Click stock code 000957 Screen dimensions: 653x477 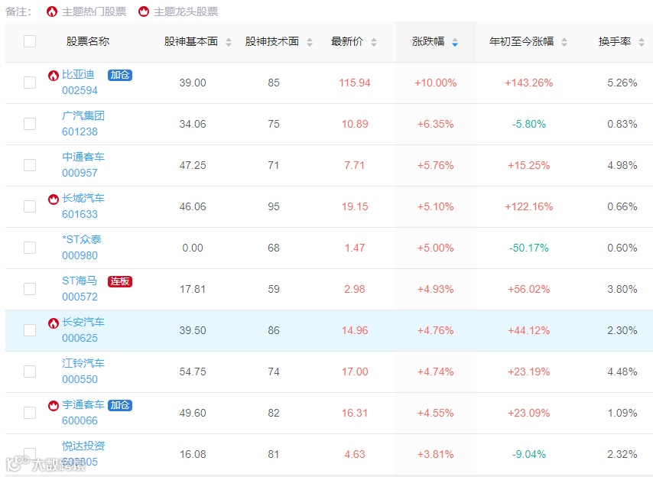[x=80, y=173]
